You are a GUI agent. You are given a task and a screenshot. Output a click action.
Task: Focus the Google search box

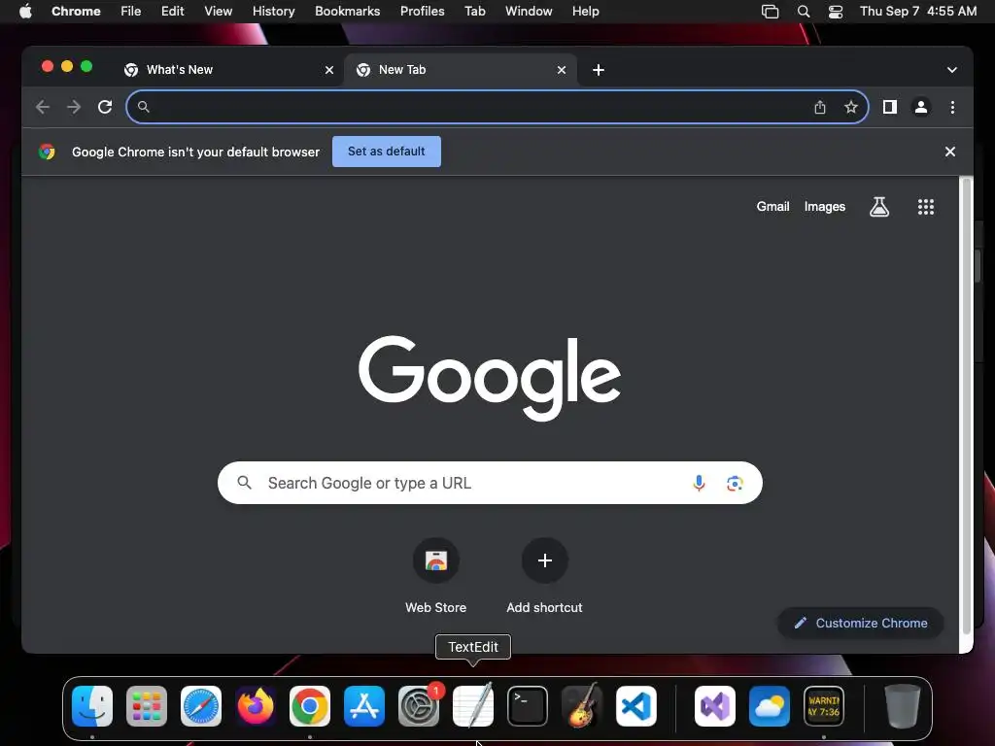click(490, 484)
